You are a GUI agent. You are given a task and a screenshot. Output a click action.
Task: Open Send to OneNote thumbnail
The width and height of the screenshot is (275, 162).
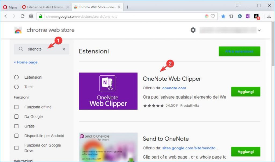coord(108,147)
